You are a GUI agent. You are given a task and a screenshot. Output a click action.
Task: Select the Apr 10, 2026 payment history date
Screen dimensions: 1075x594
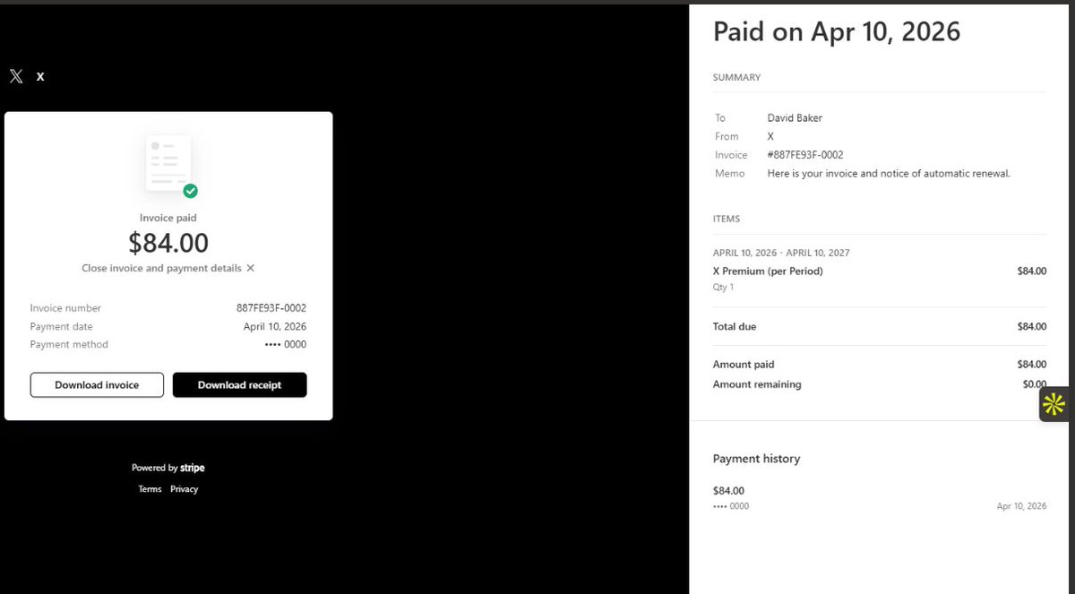(1021, 506)
